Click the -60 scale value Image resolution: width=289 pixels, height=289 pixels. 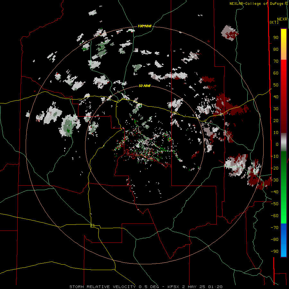tap(275, 216)
